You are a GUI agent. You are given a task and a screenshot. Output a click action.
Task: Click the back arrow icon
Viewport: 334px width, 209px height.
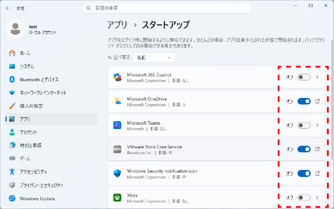click(x=8, y=8)
